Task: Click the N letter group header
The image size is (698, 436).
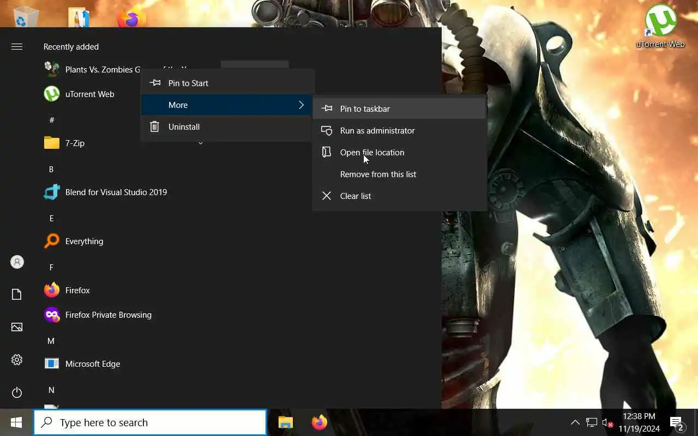Action: [x=51, y=390]
